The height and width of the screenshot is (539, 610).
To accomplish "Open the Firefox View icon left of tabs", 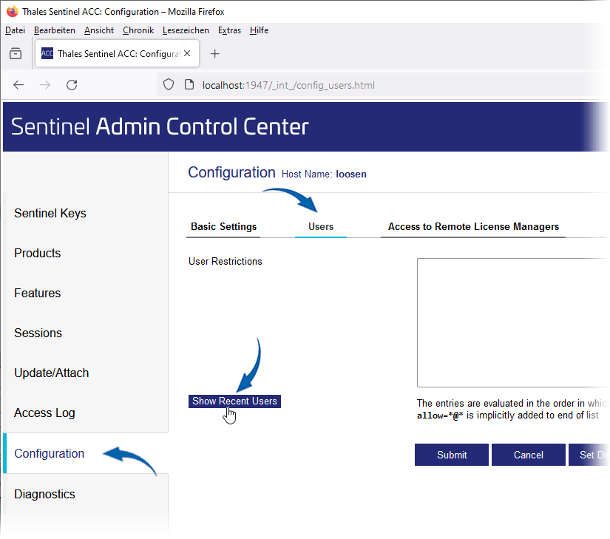I will coord(16,53).
